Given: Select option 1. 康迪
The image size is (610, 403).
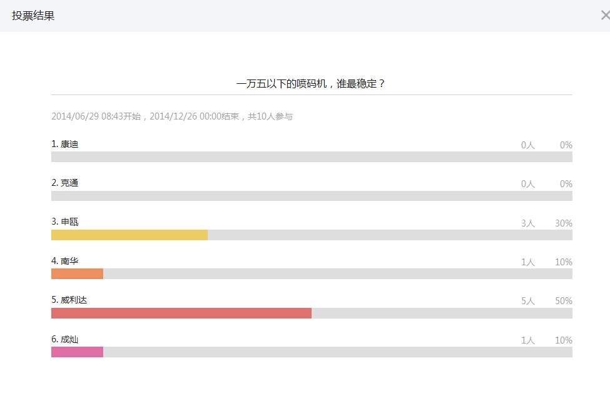Looking at the screenshot, I should click(x=65, y=144).
